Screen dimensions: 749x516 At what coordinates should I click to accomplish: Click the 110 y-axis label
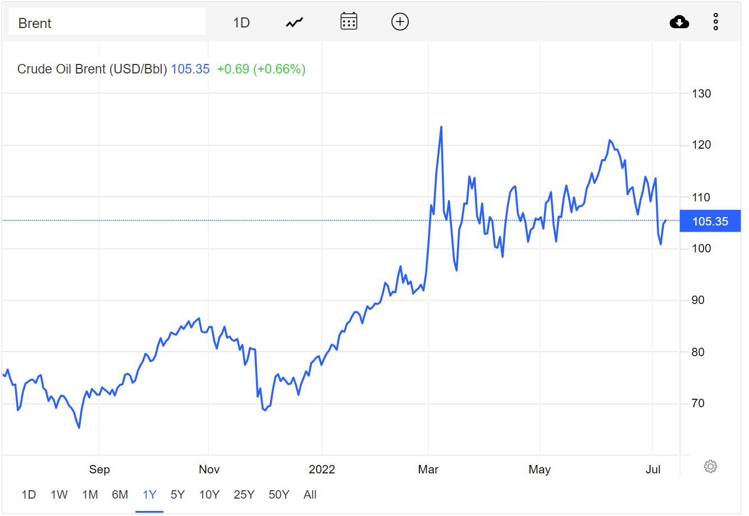pyautogui.click(x=701, y=197)
